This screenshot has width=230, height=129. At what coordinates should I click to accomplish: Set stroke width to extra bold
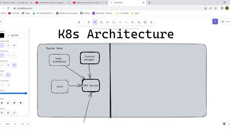(14, 46)
